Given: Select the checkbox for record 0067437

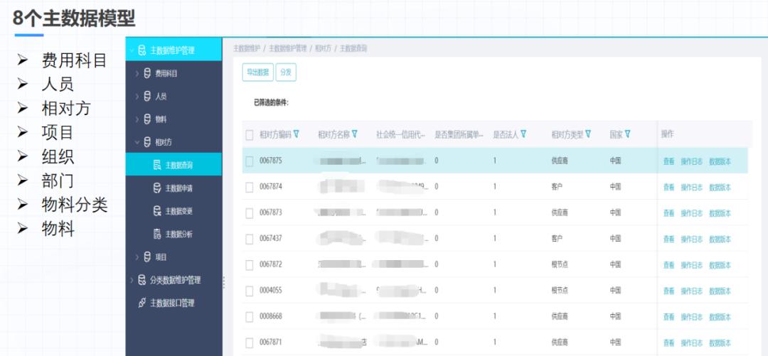Looking at the screenshot, I should point(249,239).
